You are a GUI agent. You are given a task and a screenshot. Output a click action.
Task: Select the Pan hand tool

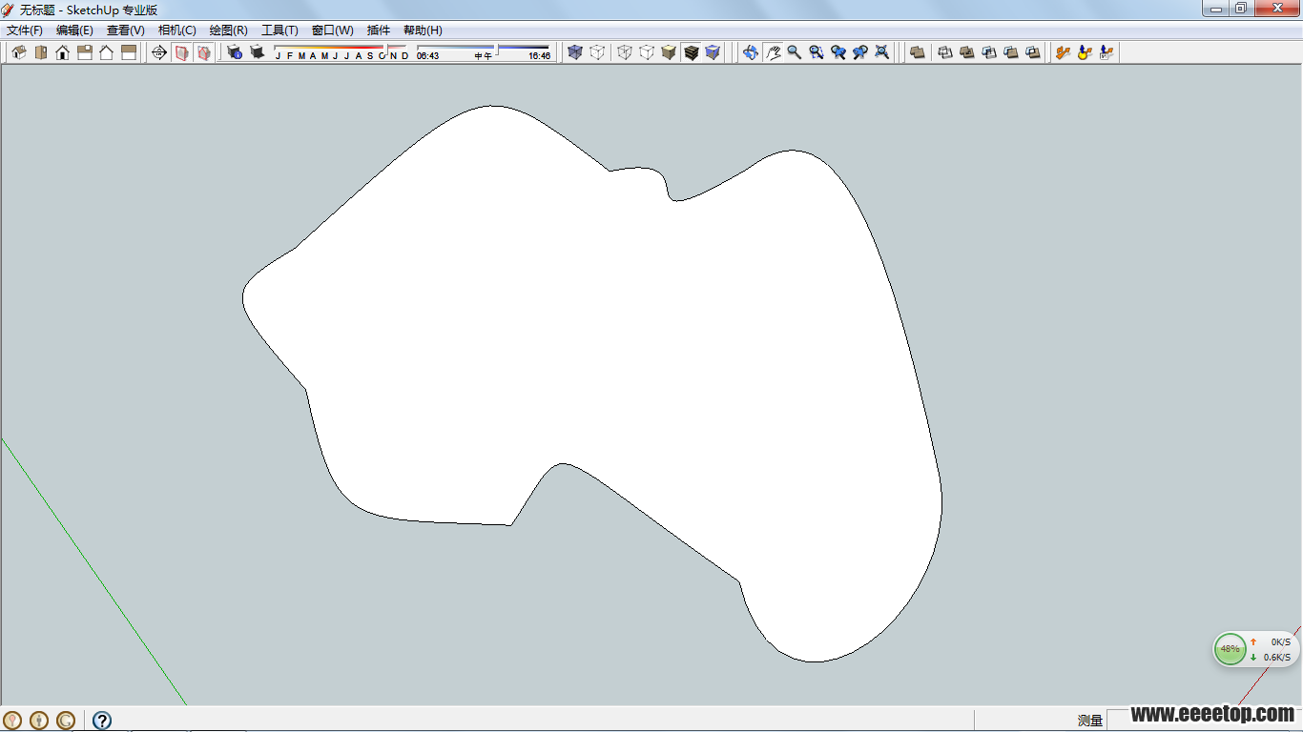tap(772, 52)
